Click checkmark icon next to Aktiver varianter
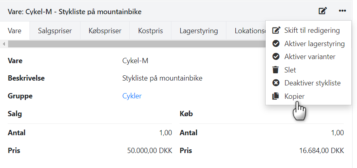The width and height of the screenshot is (357, 168). [276, 57]
